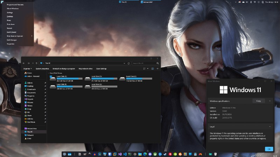Open Local Disk (F:) drive
Viewport: 280px width, 157px height.
pos(66,87)
